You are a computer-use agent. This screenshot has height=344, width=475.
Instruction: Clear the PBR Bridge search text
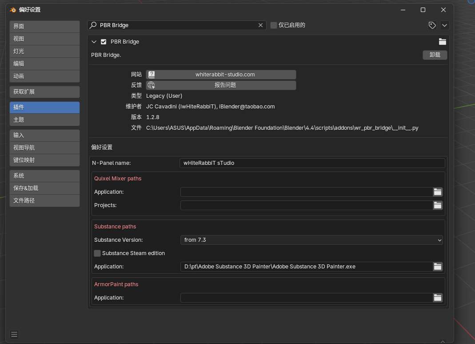260,25
